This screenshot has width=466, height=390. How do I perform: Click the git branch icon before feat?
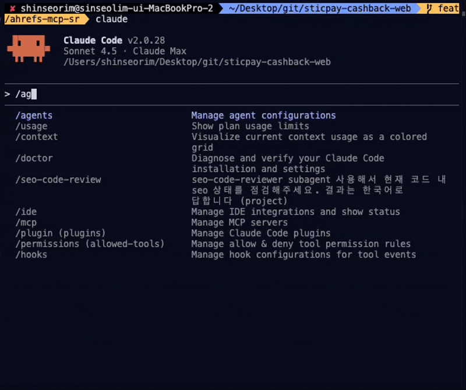pos(429,8)
